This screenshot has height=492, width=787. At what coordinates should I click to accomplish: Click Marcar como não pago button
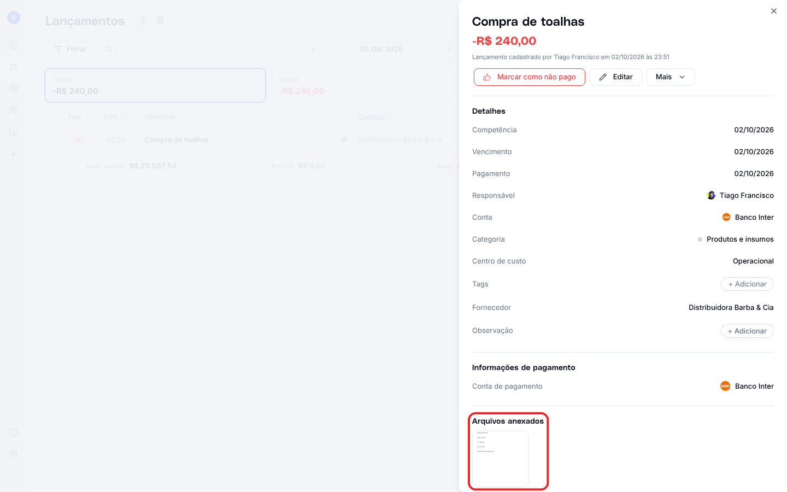tap(530, 77)
